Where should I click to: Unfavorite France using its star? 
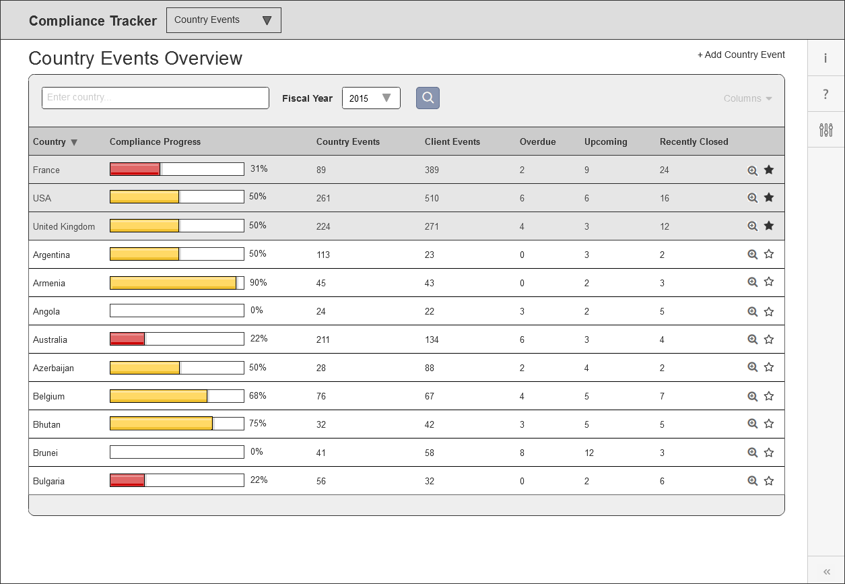769,170
